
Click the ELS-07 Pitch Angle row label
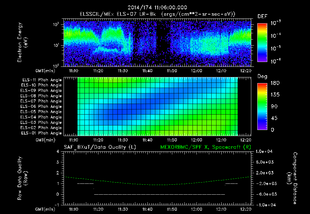point(41,101)
